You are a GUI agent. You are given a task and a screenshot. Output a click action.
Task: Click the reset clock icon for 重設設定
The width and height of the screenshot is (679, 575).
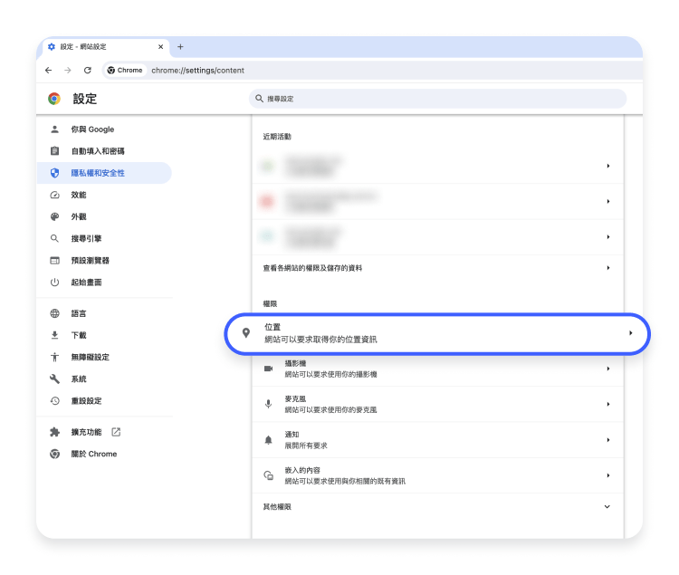[x=54, y=401]
